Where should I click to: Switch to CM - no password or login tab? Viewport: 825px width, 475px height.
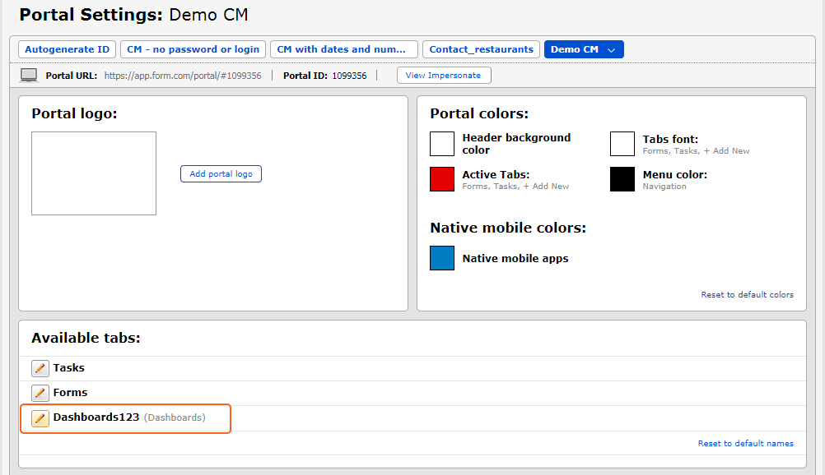coord(193,49)
